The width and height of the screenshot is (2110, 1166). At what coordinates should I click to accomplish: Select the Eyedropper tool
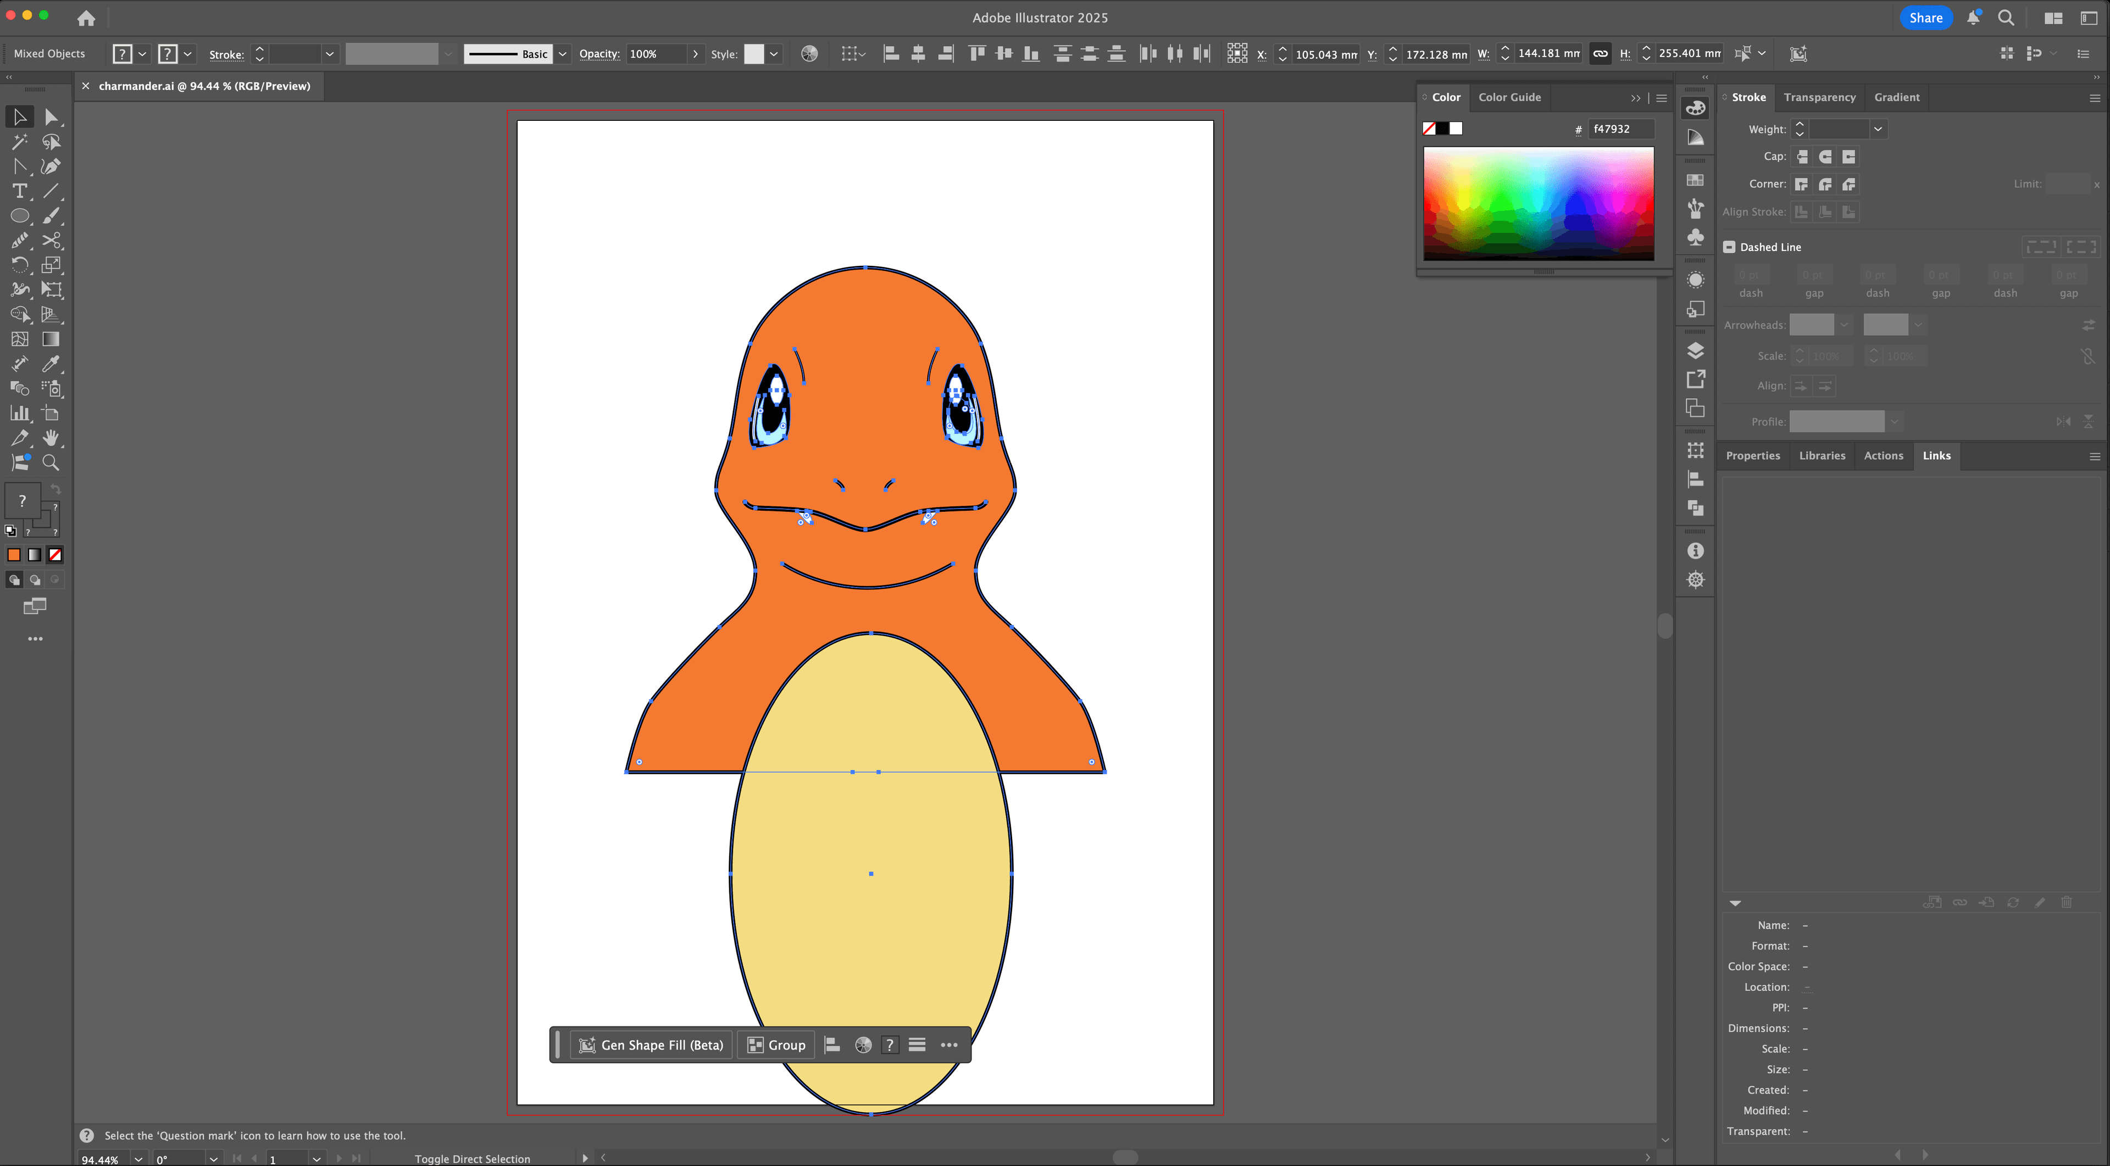tap(51, 364)
